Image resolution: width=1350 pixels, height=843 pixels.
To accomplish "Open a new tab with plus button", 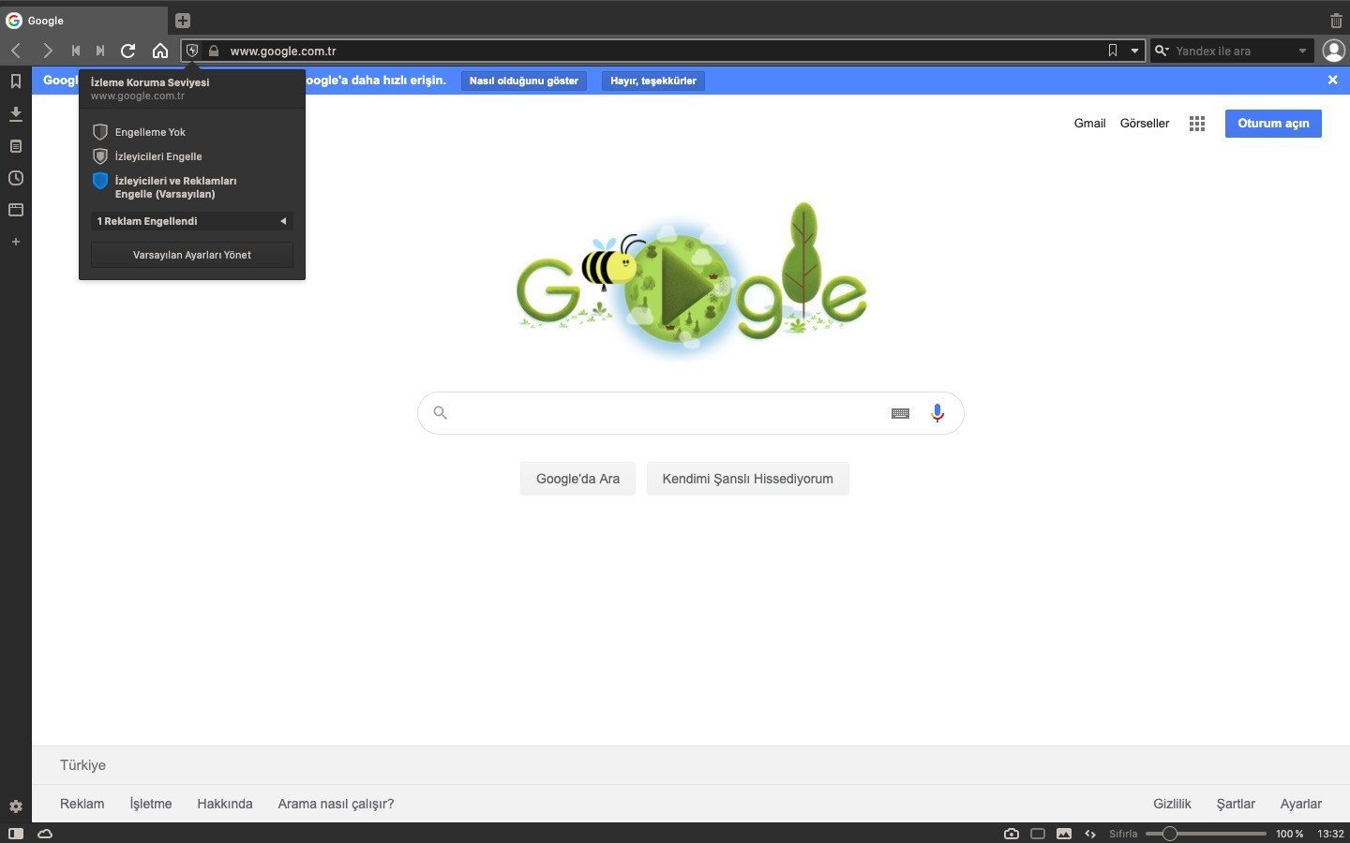I will pos(183,21).
